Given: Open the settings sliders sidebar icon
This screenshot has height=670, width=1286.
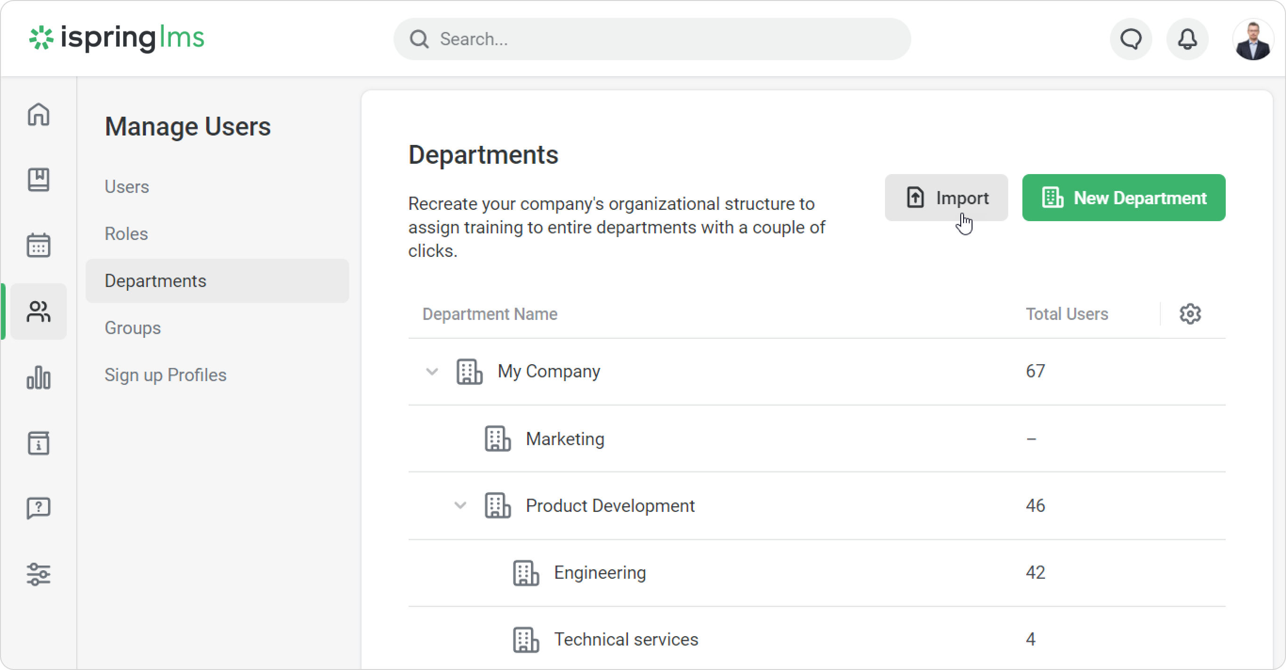Looking at the screenshot, I should pos(39,574).
